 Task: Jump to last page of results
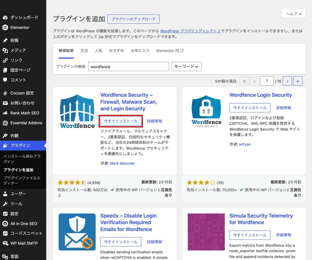coord(298,81)
